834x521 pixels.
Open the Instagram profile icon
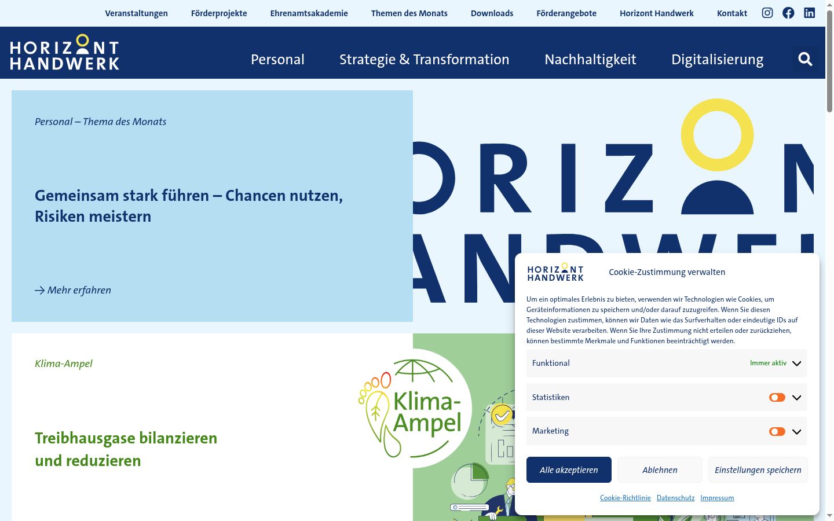(x=767, y=13)
